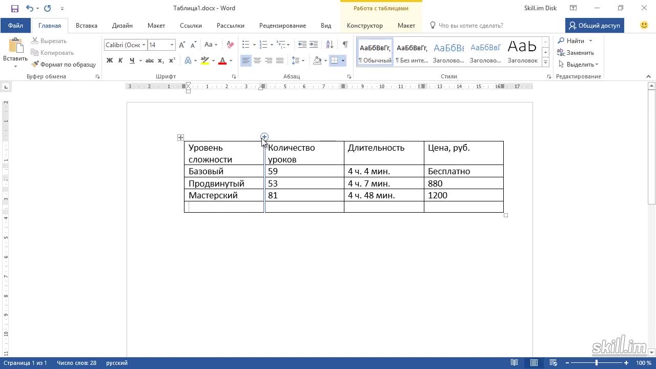The height and width of the screenshot is (369, 656).
Task: Toggle italic (К) formatting
Action: point(120,60)
